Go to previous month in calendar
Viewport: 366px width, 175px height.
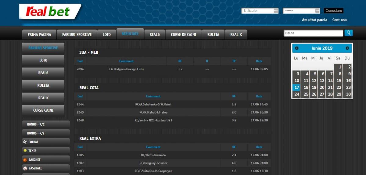click(x=296, y=48)
